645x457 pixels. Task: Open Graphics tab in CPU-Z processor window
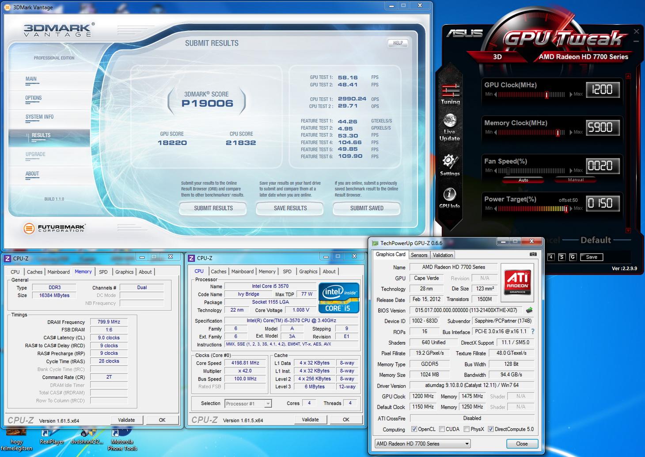point(308,272)
